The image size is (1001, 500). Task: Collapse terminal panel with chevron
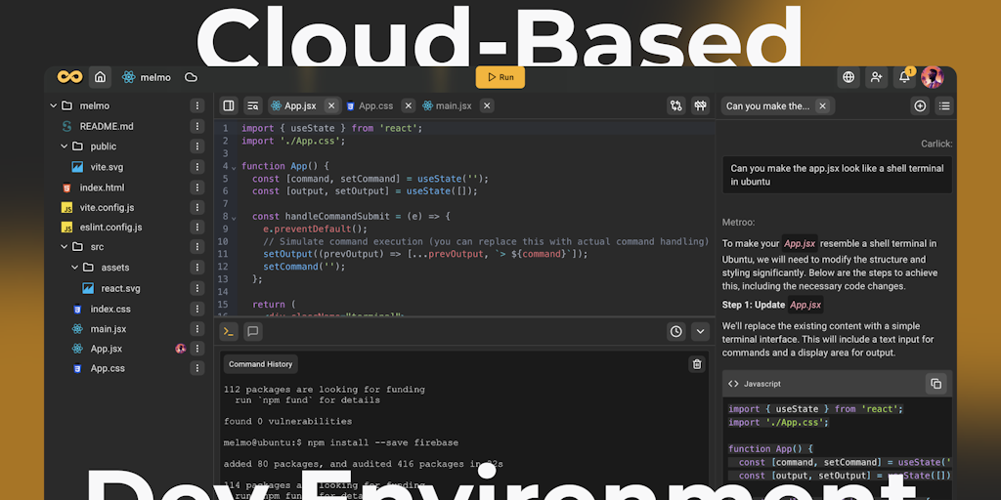[x=700, y=331]
